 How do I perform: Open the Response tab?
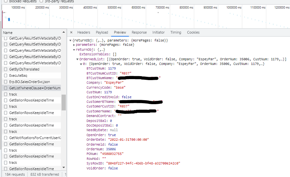pyautogui.click(x=139, y=32)
